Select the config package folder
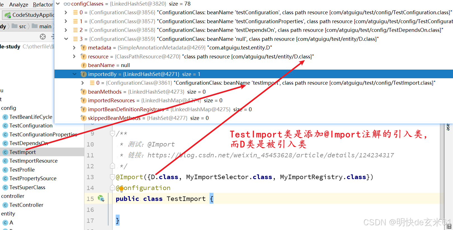453x230 pixels. [9, 108]
